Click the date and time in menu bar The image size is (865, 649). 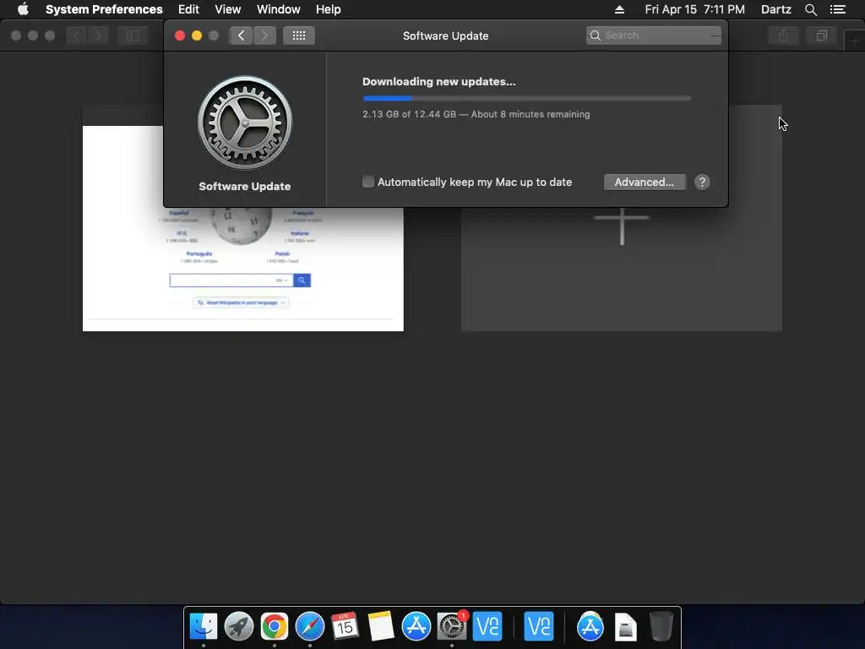(694, 9)
